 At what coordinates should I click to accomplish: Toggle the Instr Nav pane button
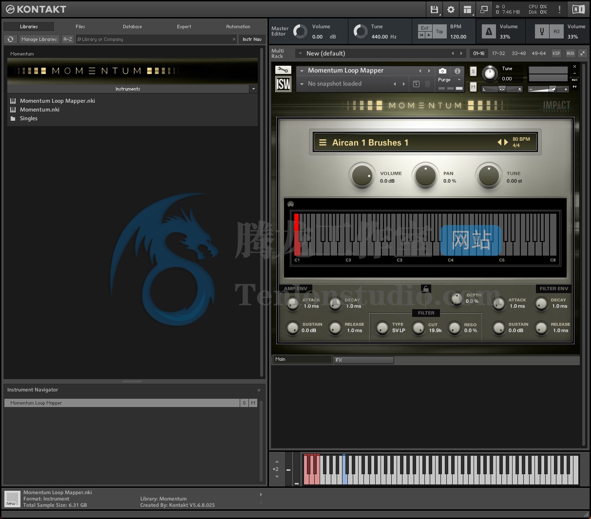pos(252,39)
